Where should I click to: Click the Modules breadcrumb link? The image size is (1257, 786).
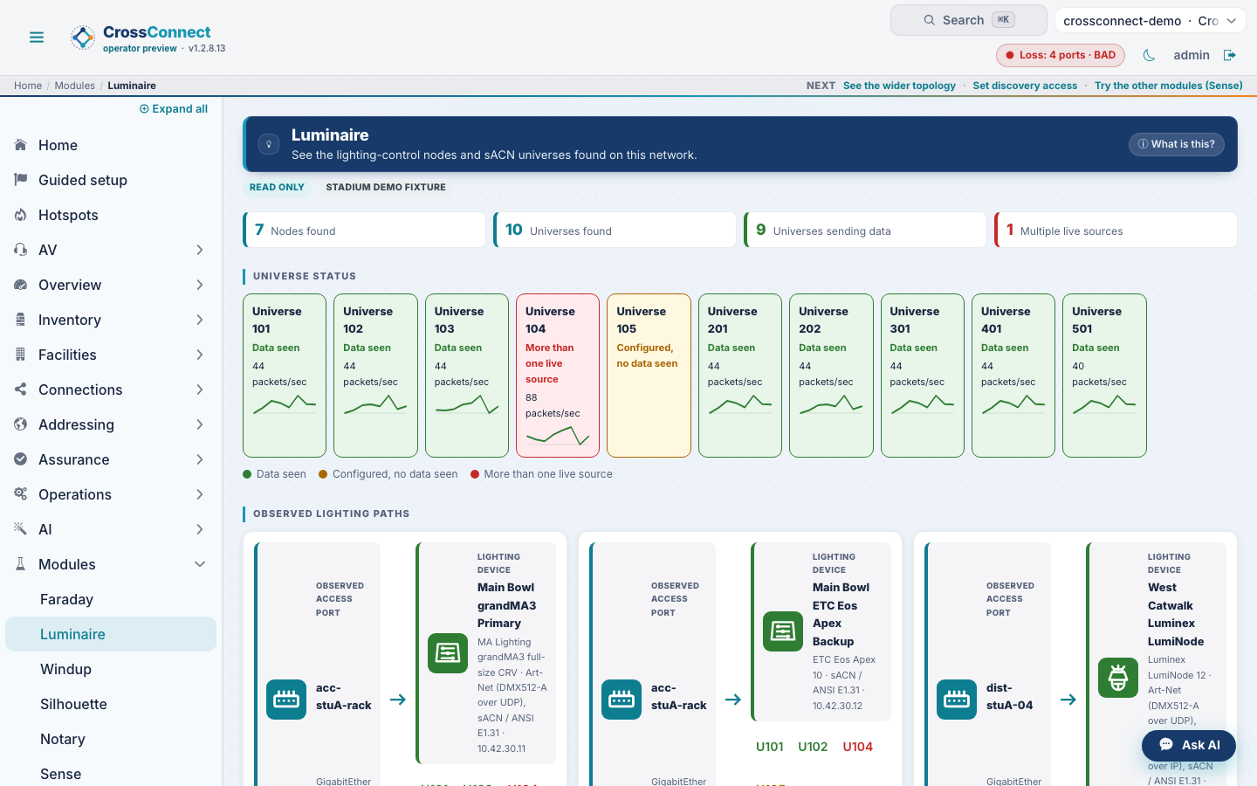coord(75,86)
